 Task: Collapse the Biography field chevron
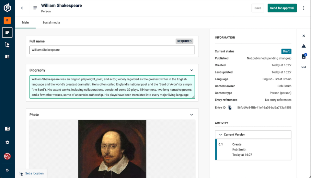pos(191,70)
